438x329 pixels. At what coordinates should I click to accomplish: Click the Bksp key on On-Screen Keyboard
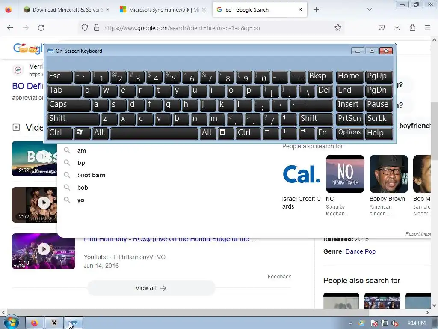click(x=320, y=77)
